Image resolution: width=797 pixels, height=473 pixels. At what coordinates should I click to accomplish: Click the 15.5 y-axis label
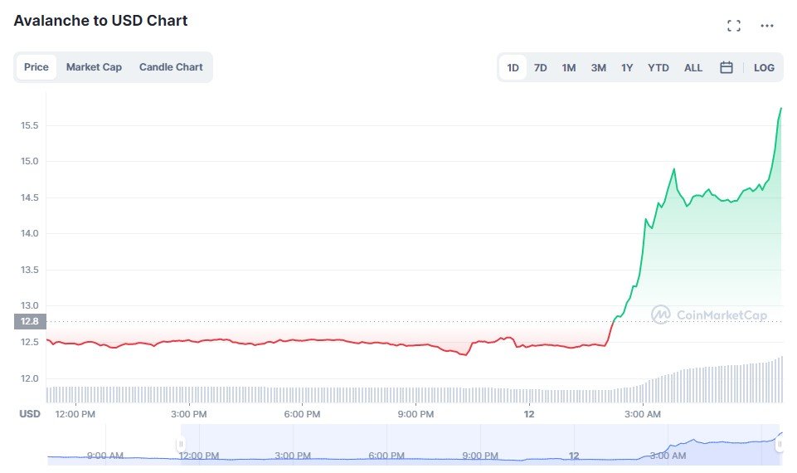30,125
